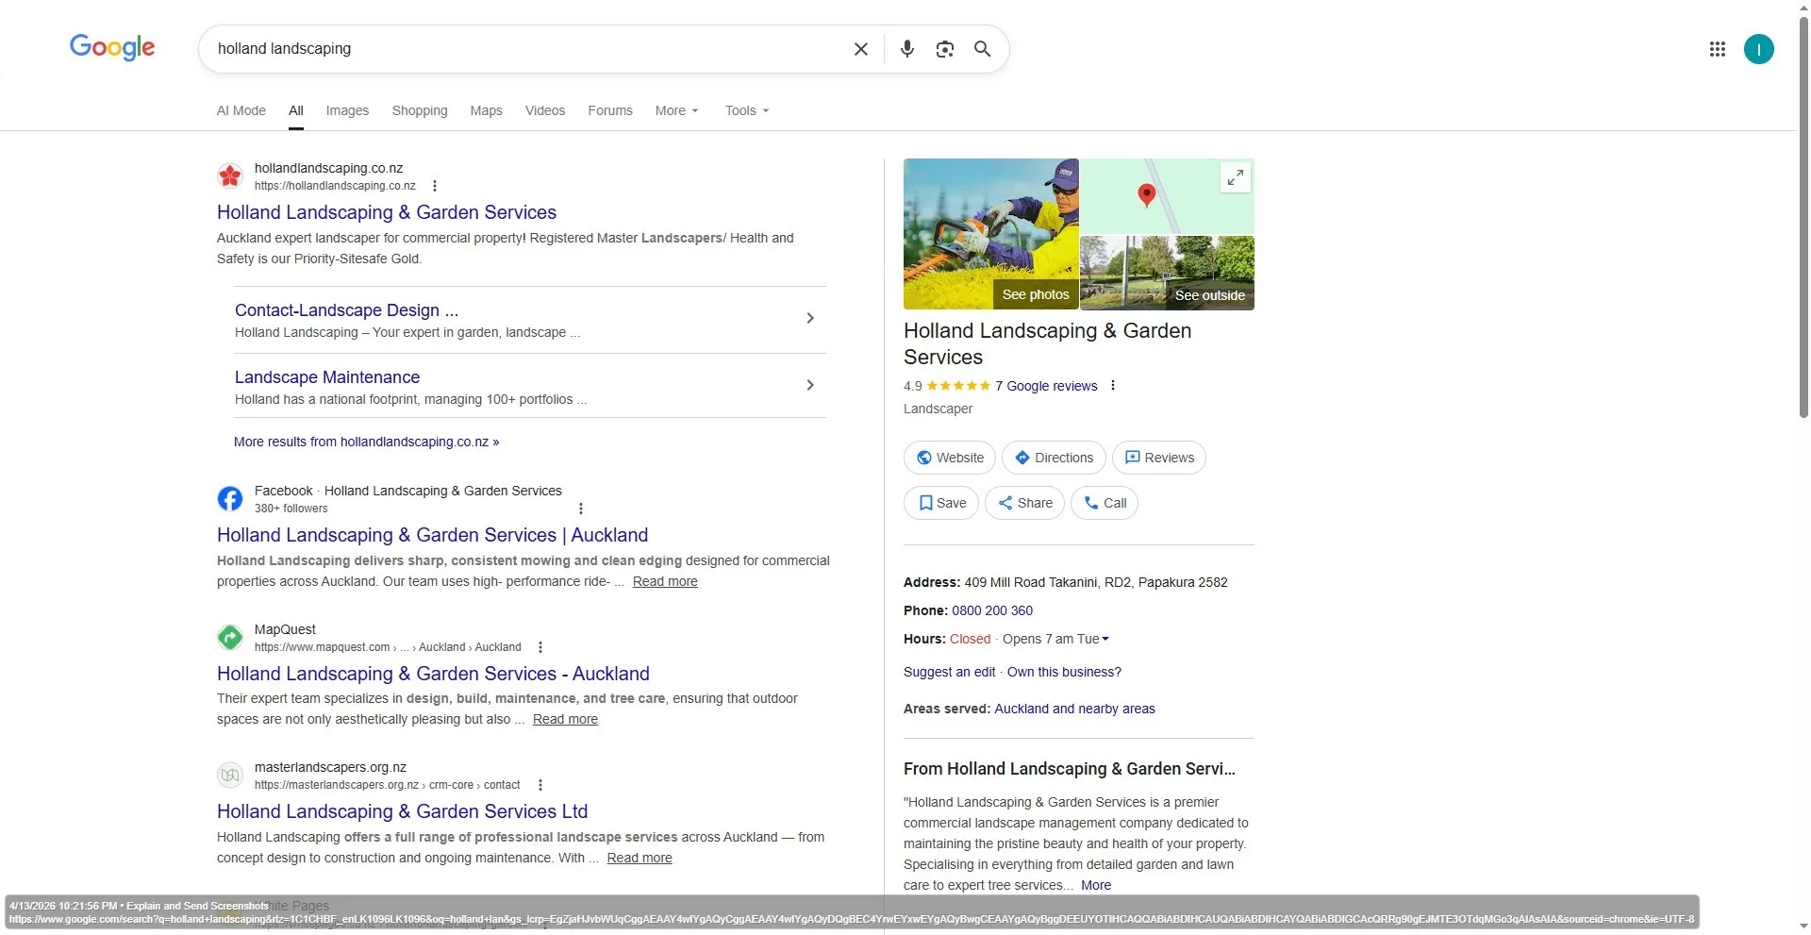
Task: Click the search input field
Action: coord(528,49)
